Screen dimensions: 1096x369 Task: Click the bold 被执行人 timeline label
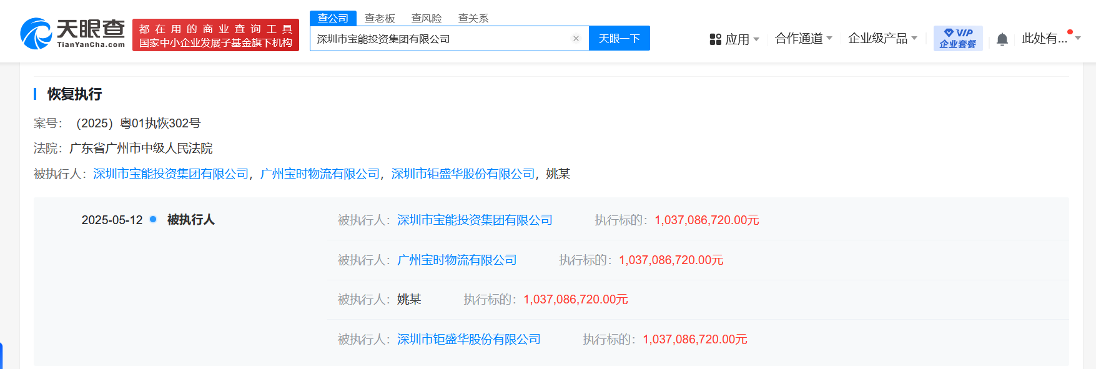[x=191, y=220]
